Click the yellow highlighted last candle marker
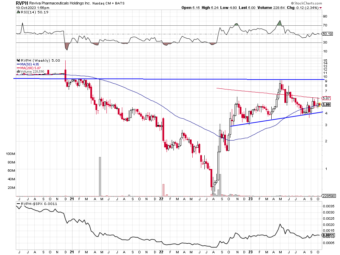This screenshot has width=340, height=255. coord(319,105)
